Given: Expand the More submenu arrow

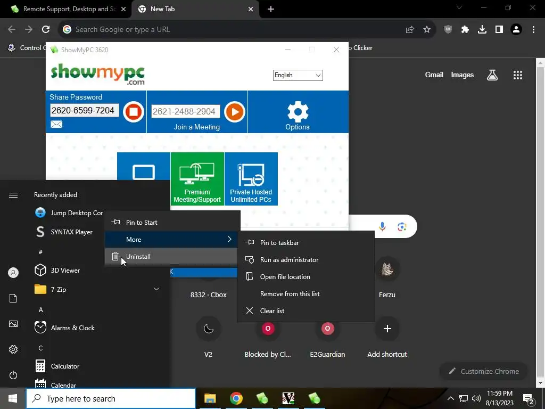Looking at the screenshot, I should [x=229, y=239].
